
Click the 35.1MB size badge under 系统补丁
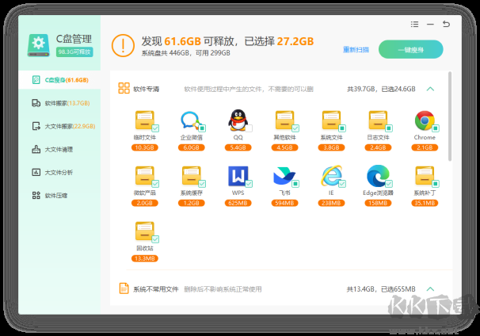click(425, 203)
